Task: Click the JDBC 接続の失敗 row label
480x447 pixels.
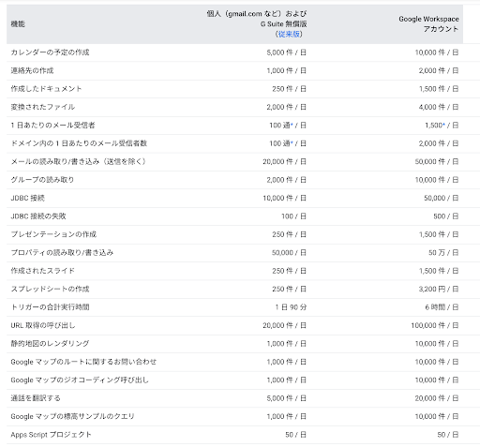Action: [x=38, y=216]
